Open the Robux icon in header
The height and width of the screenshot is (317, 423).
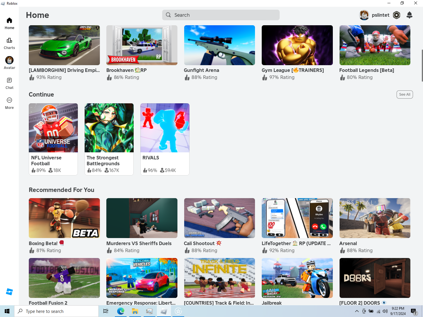tap(397, 15)
